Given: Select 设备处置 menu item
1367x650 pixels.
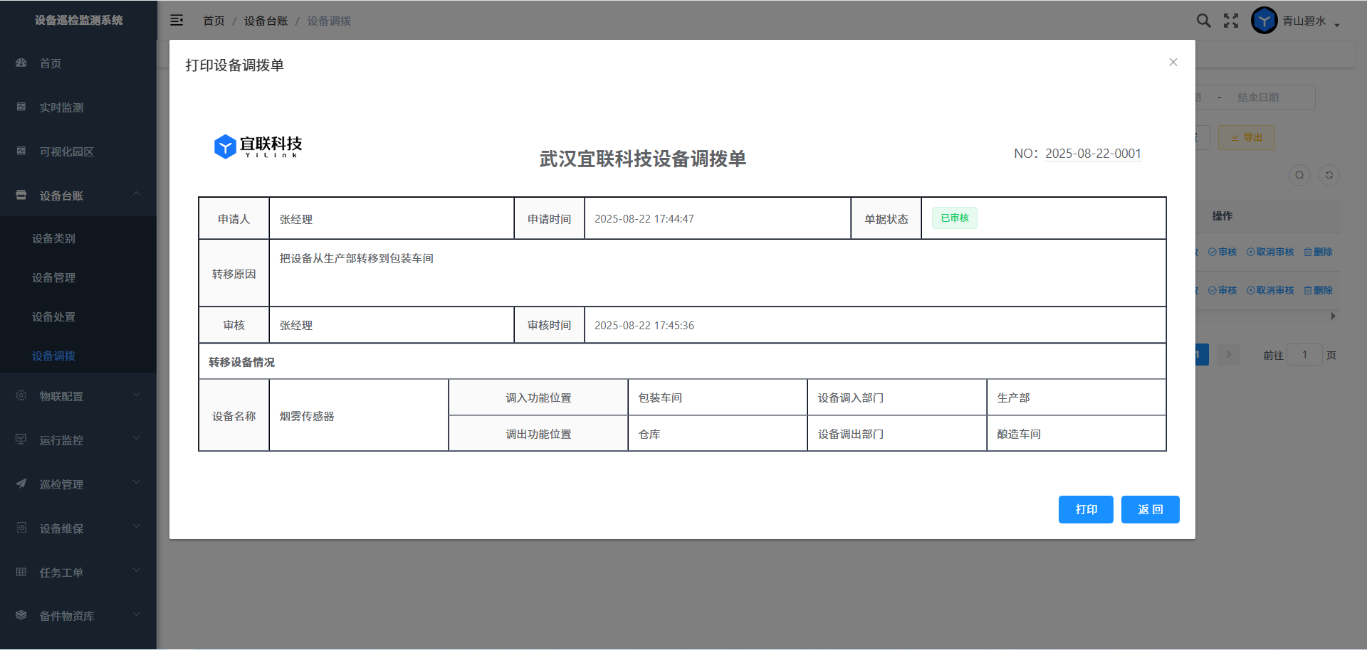Looking at the screenshot, I should point(54,316).
